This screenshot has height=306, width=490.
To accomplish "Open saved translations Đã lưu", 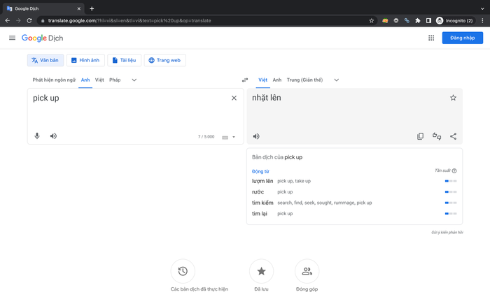I will point(261,271).
